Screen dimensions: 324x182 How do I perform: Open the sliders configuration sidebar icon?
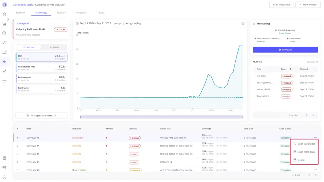[x=4, y=167]
